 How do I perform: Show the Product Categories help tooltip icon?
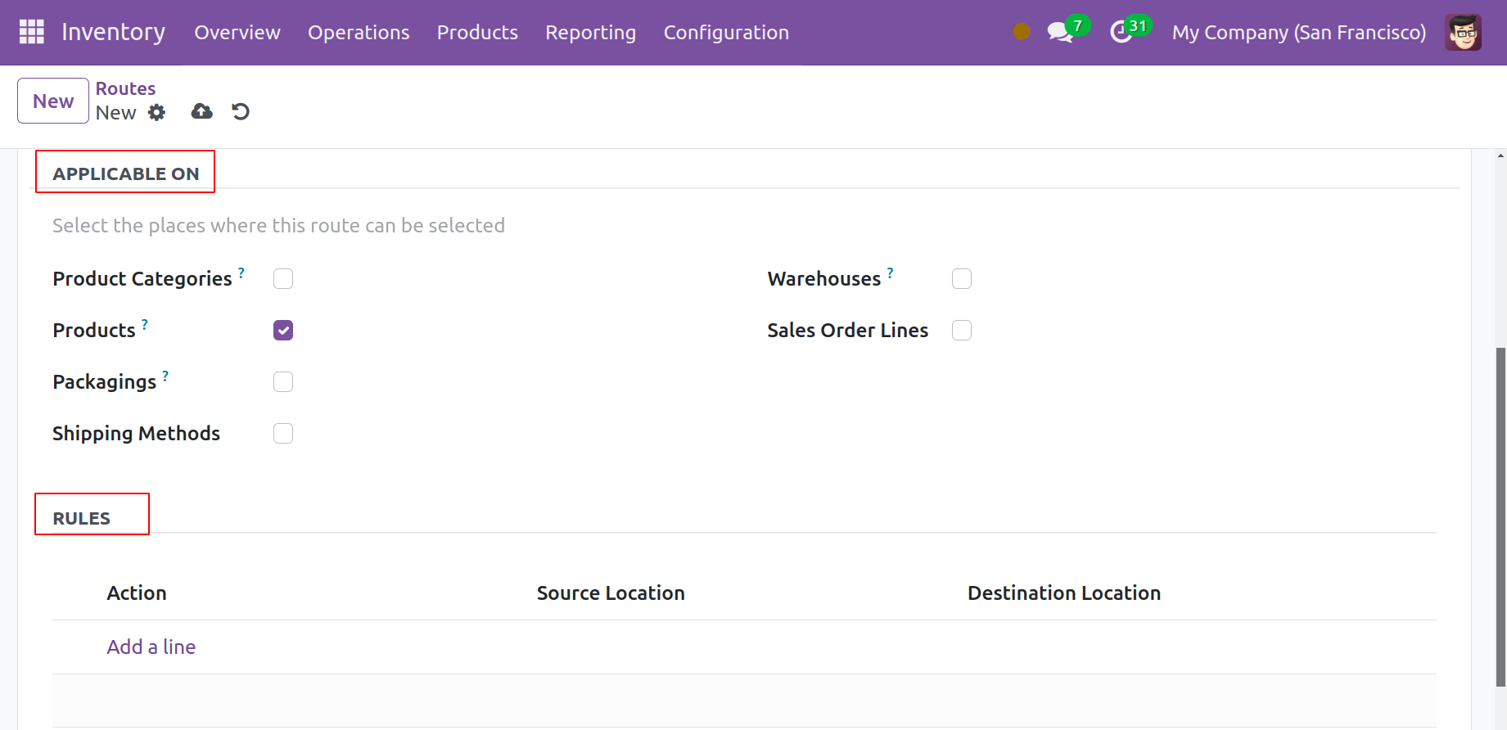241,273
